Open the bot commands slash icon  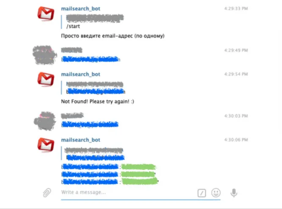coord(202,193)
